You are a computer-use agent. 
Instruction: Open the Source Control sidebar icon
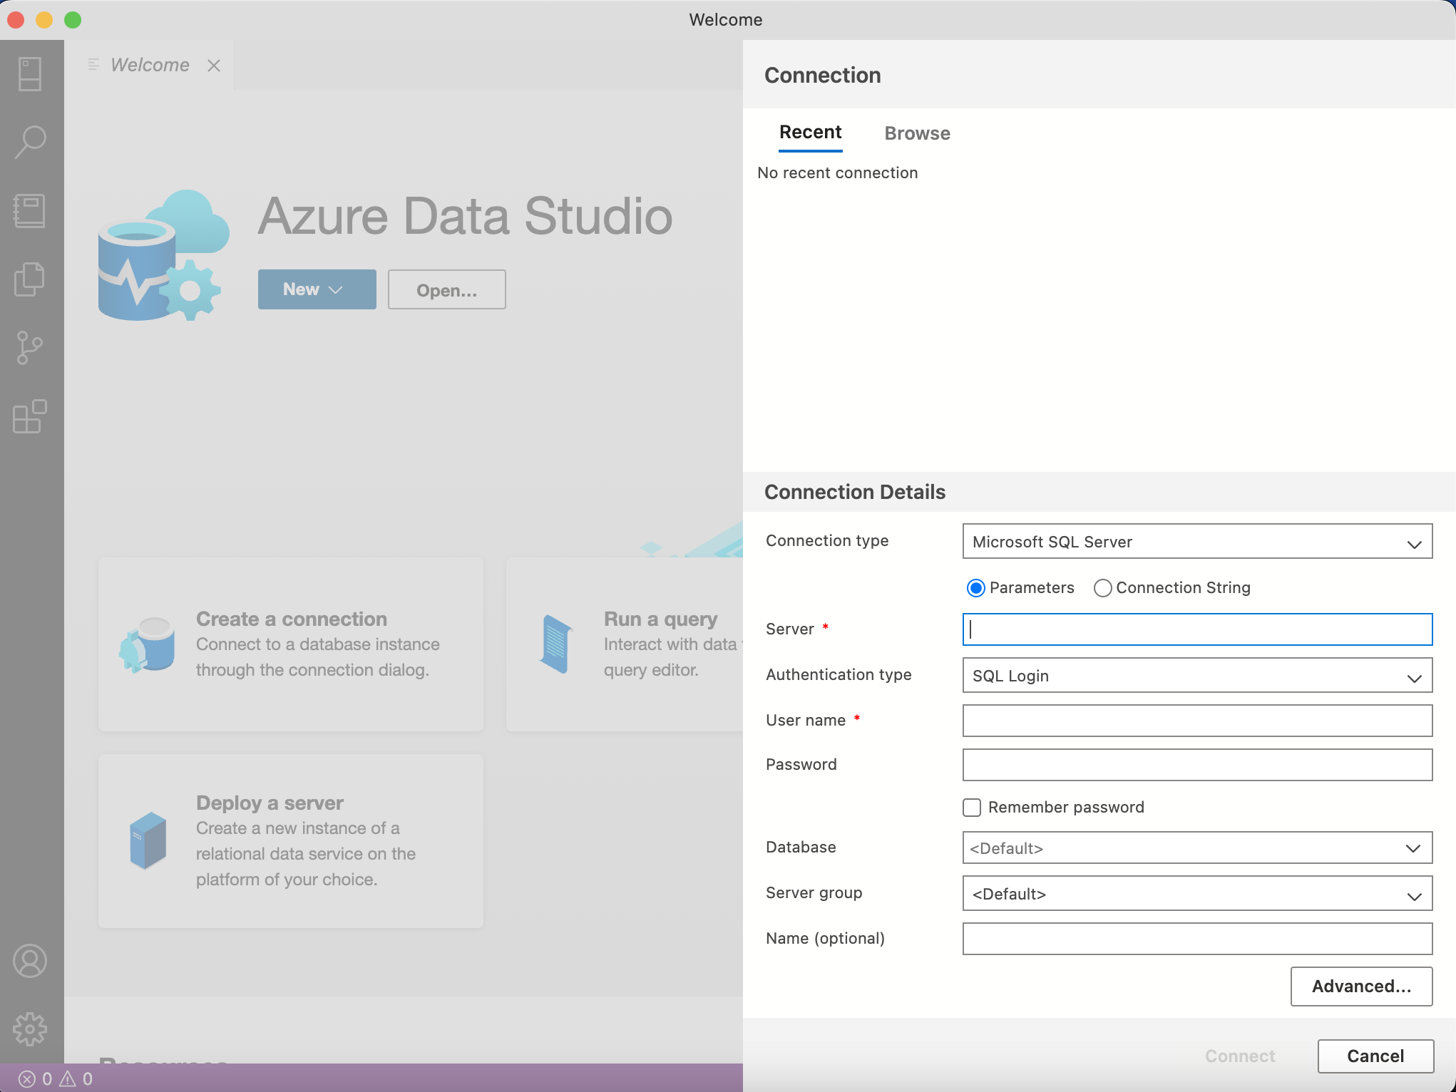point(30,348)
